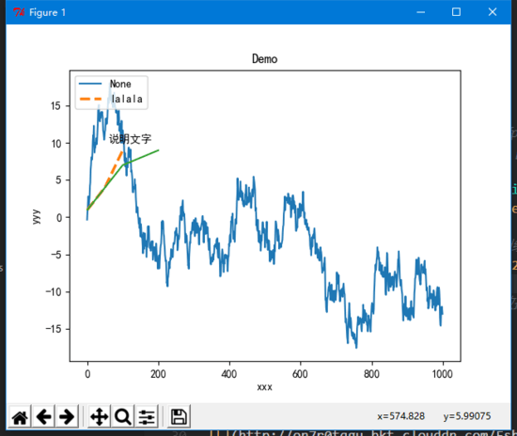The width and height of the screenshot is (517, 436).
Task: Reset the plot with the Home icon
Action: click(20, 417)
